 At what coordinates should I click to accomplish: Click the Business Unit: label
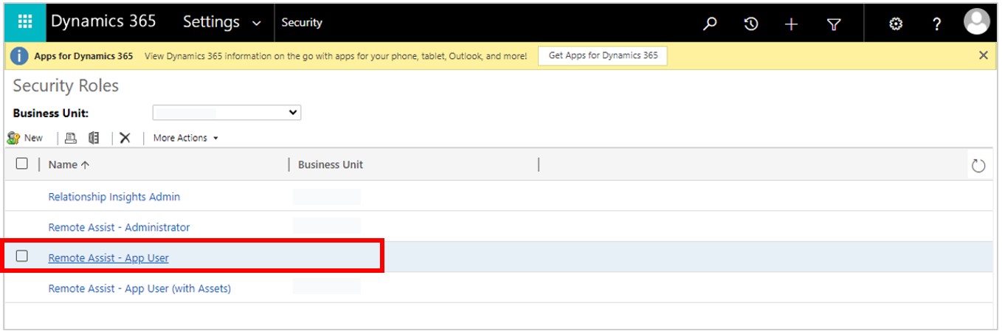pos(51,114)
